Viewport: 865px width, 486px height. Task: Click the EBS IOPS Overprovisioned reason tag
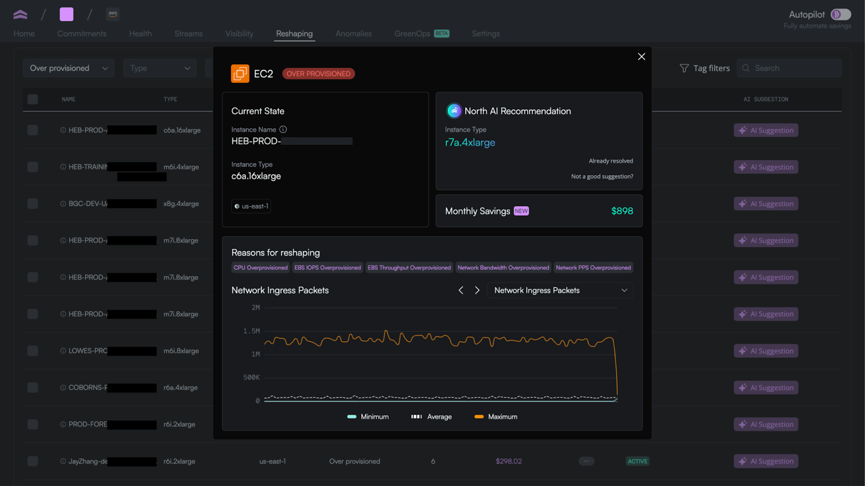pyautogui.click(x=328, y=268)
